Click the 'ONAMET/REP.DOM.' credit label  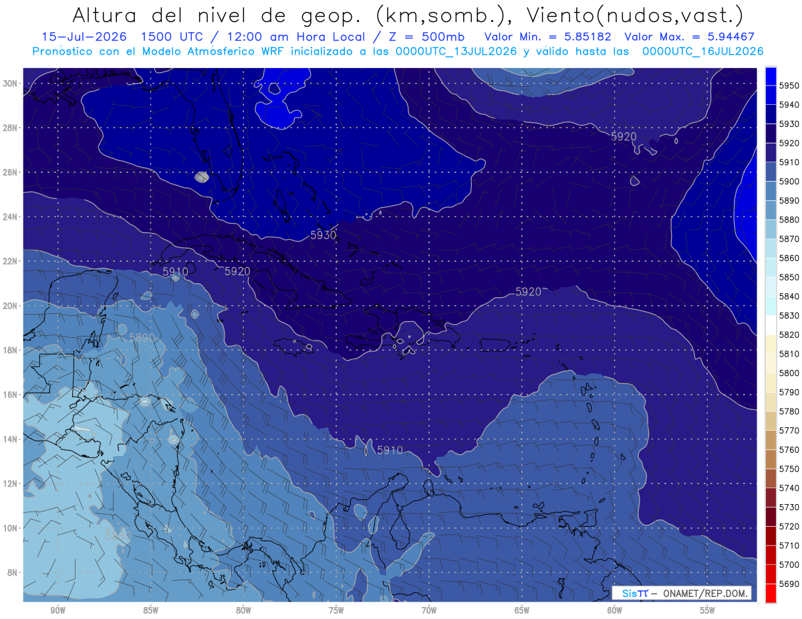coord(706,594)
